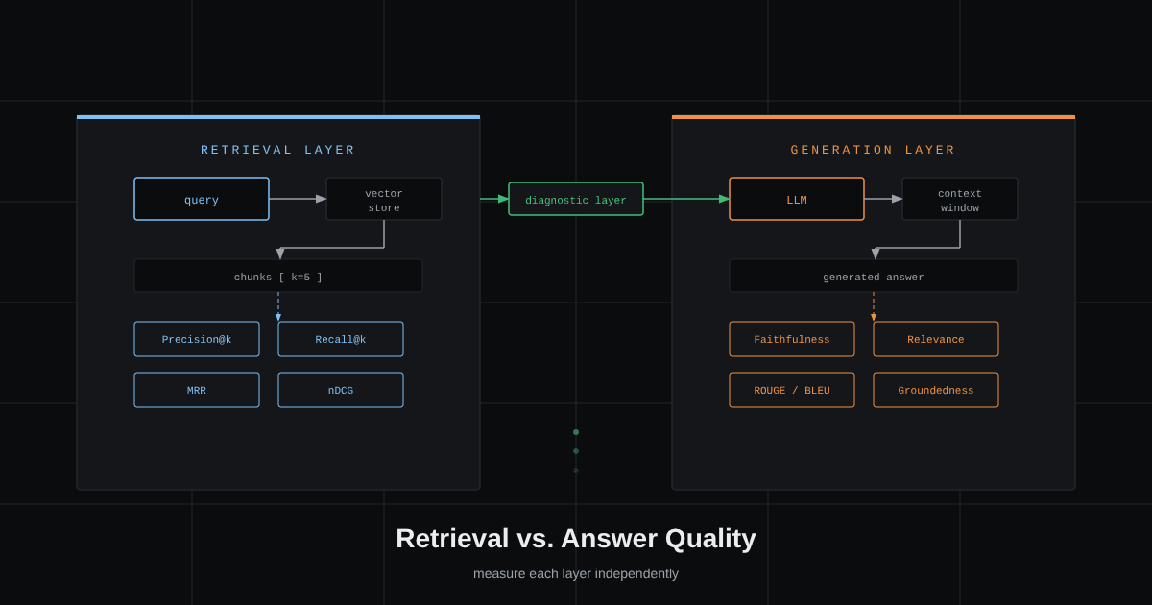Image resolution: width=1152 pixels, height=605 pixels.
Task: Select the vector store node
Action: click(x=384, y=199)
